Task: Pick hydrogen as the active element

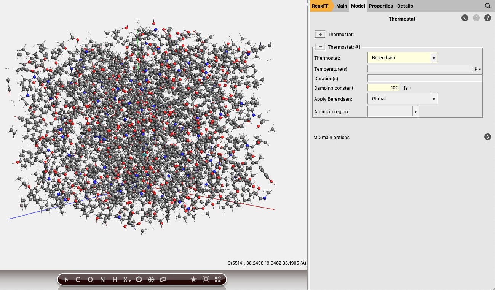Action: [115, 279]
